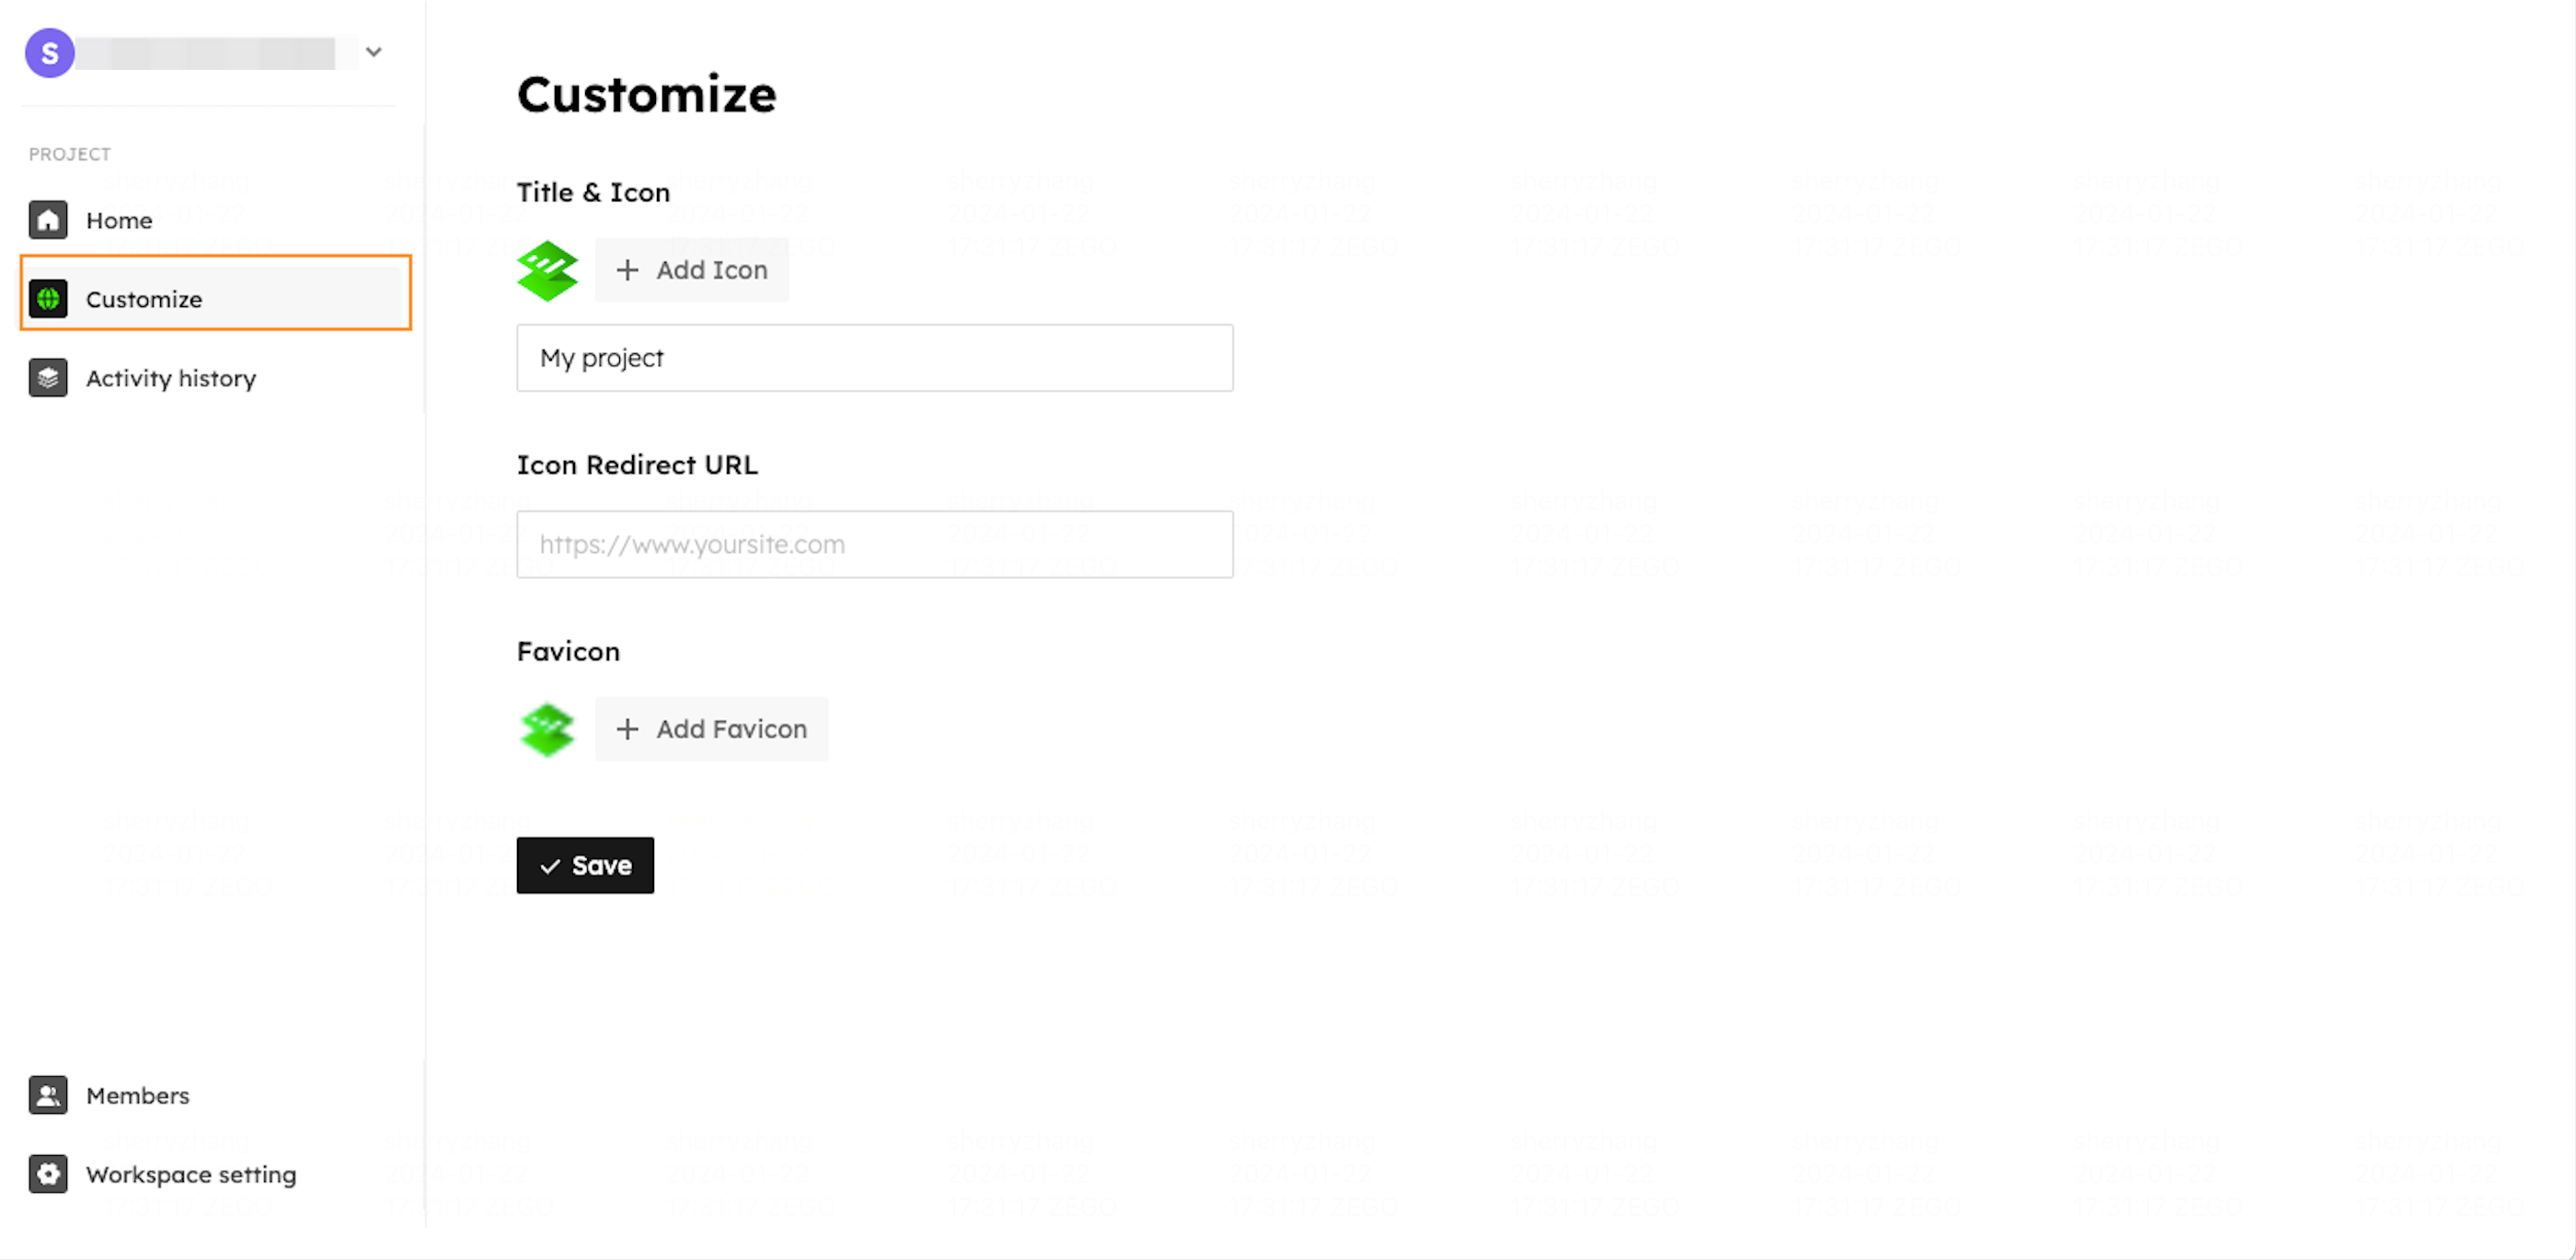Viewport: 2576px width, 1260px height.
Task: Click the Activity history layers icon
Action: click(x=48, y=378)
